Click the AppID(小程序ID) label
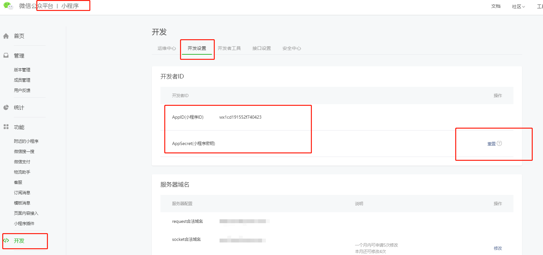Screen dimensions: 543x255 pyautogui.click(x=188, y=117)
